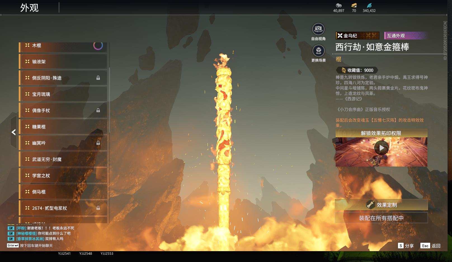Viewport: 452px width, 262px height.
Task: Click the Esc key icon beside 返回
Action: 425,246
